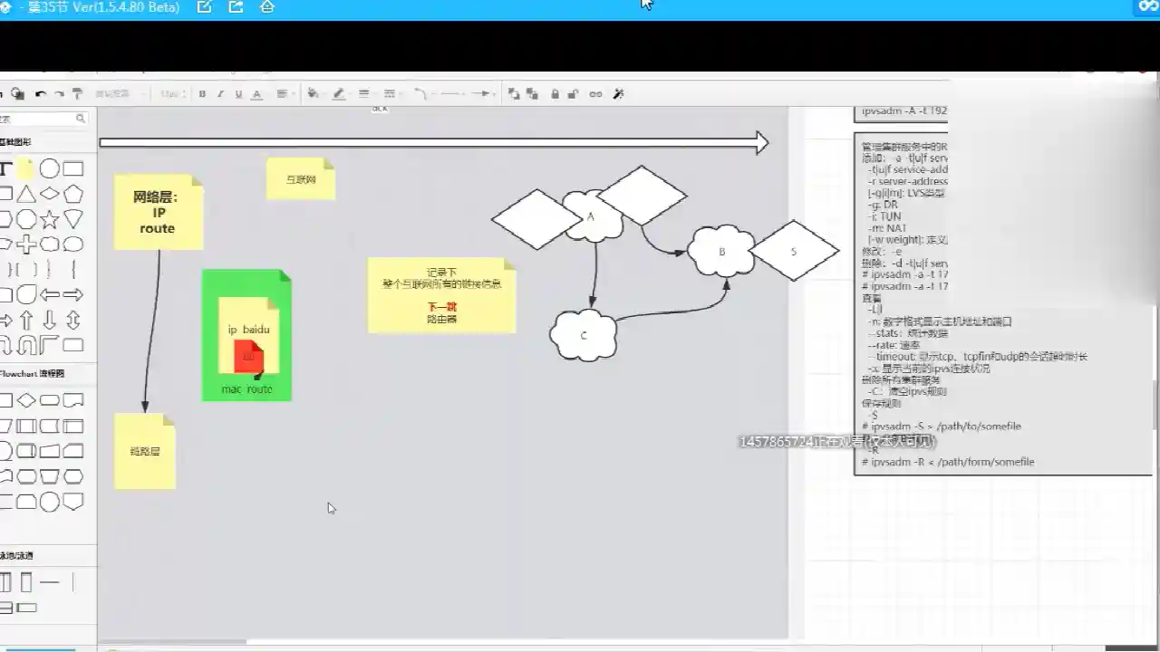
Task: Select the five-point star shape
Action: tap(50, 219)
